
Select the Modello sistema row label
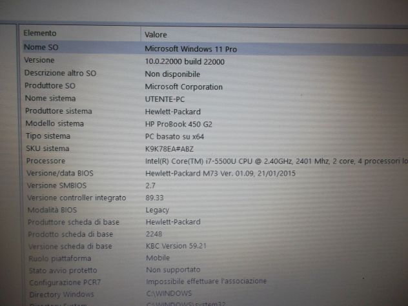[55, 123]
